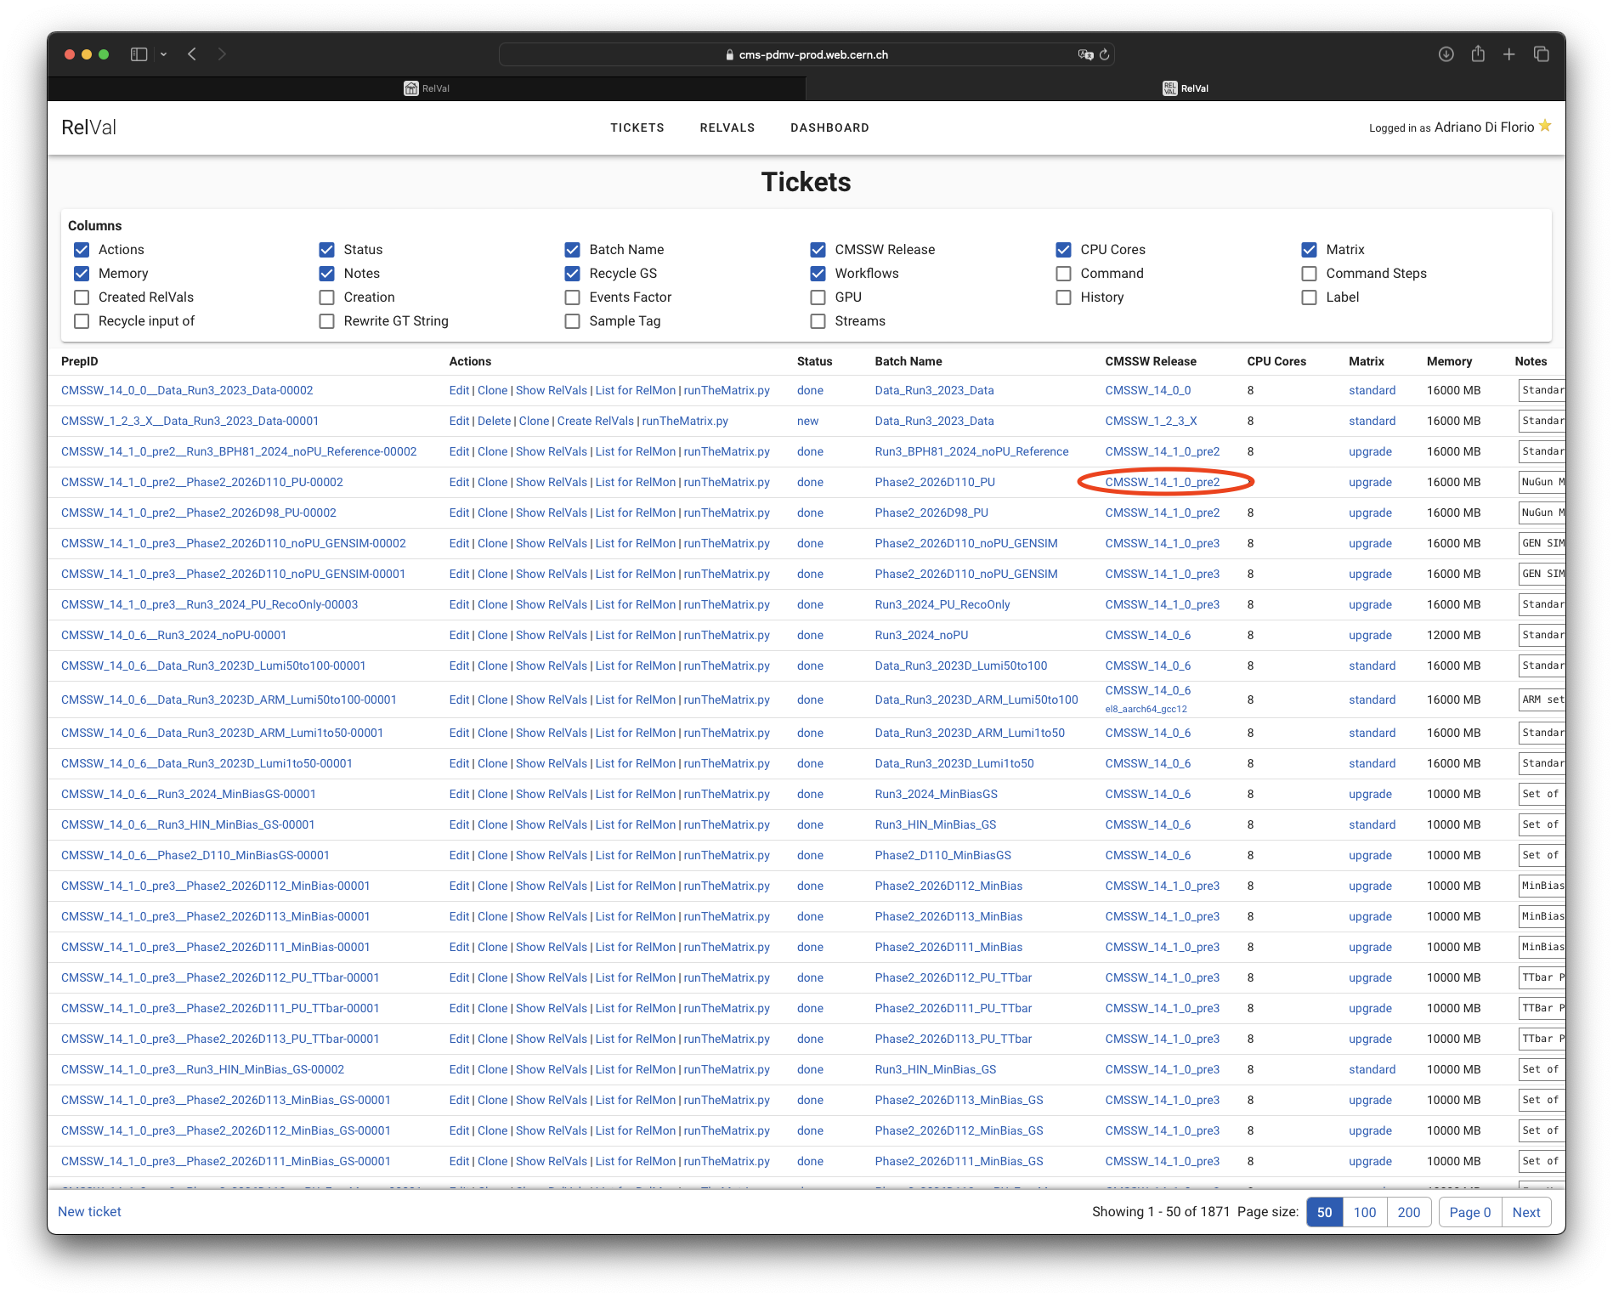Open the Safari downloads icon
1613x1297 pixels.
[1446, 54]
